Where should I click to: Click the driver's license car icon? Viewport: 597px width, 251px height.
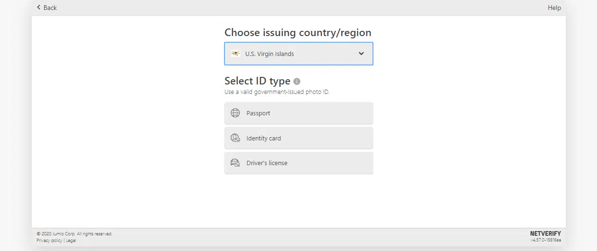pos(235,163)
